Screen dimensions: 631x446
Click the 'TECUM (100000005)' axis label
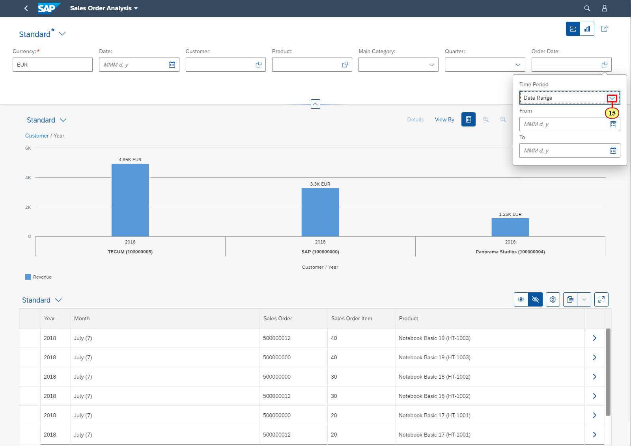[130, 252]
